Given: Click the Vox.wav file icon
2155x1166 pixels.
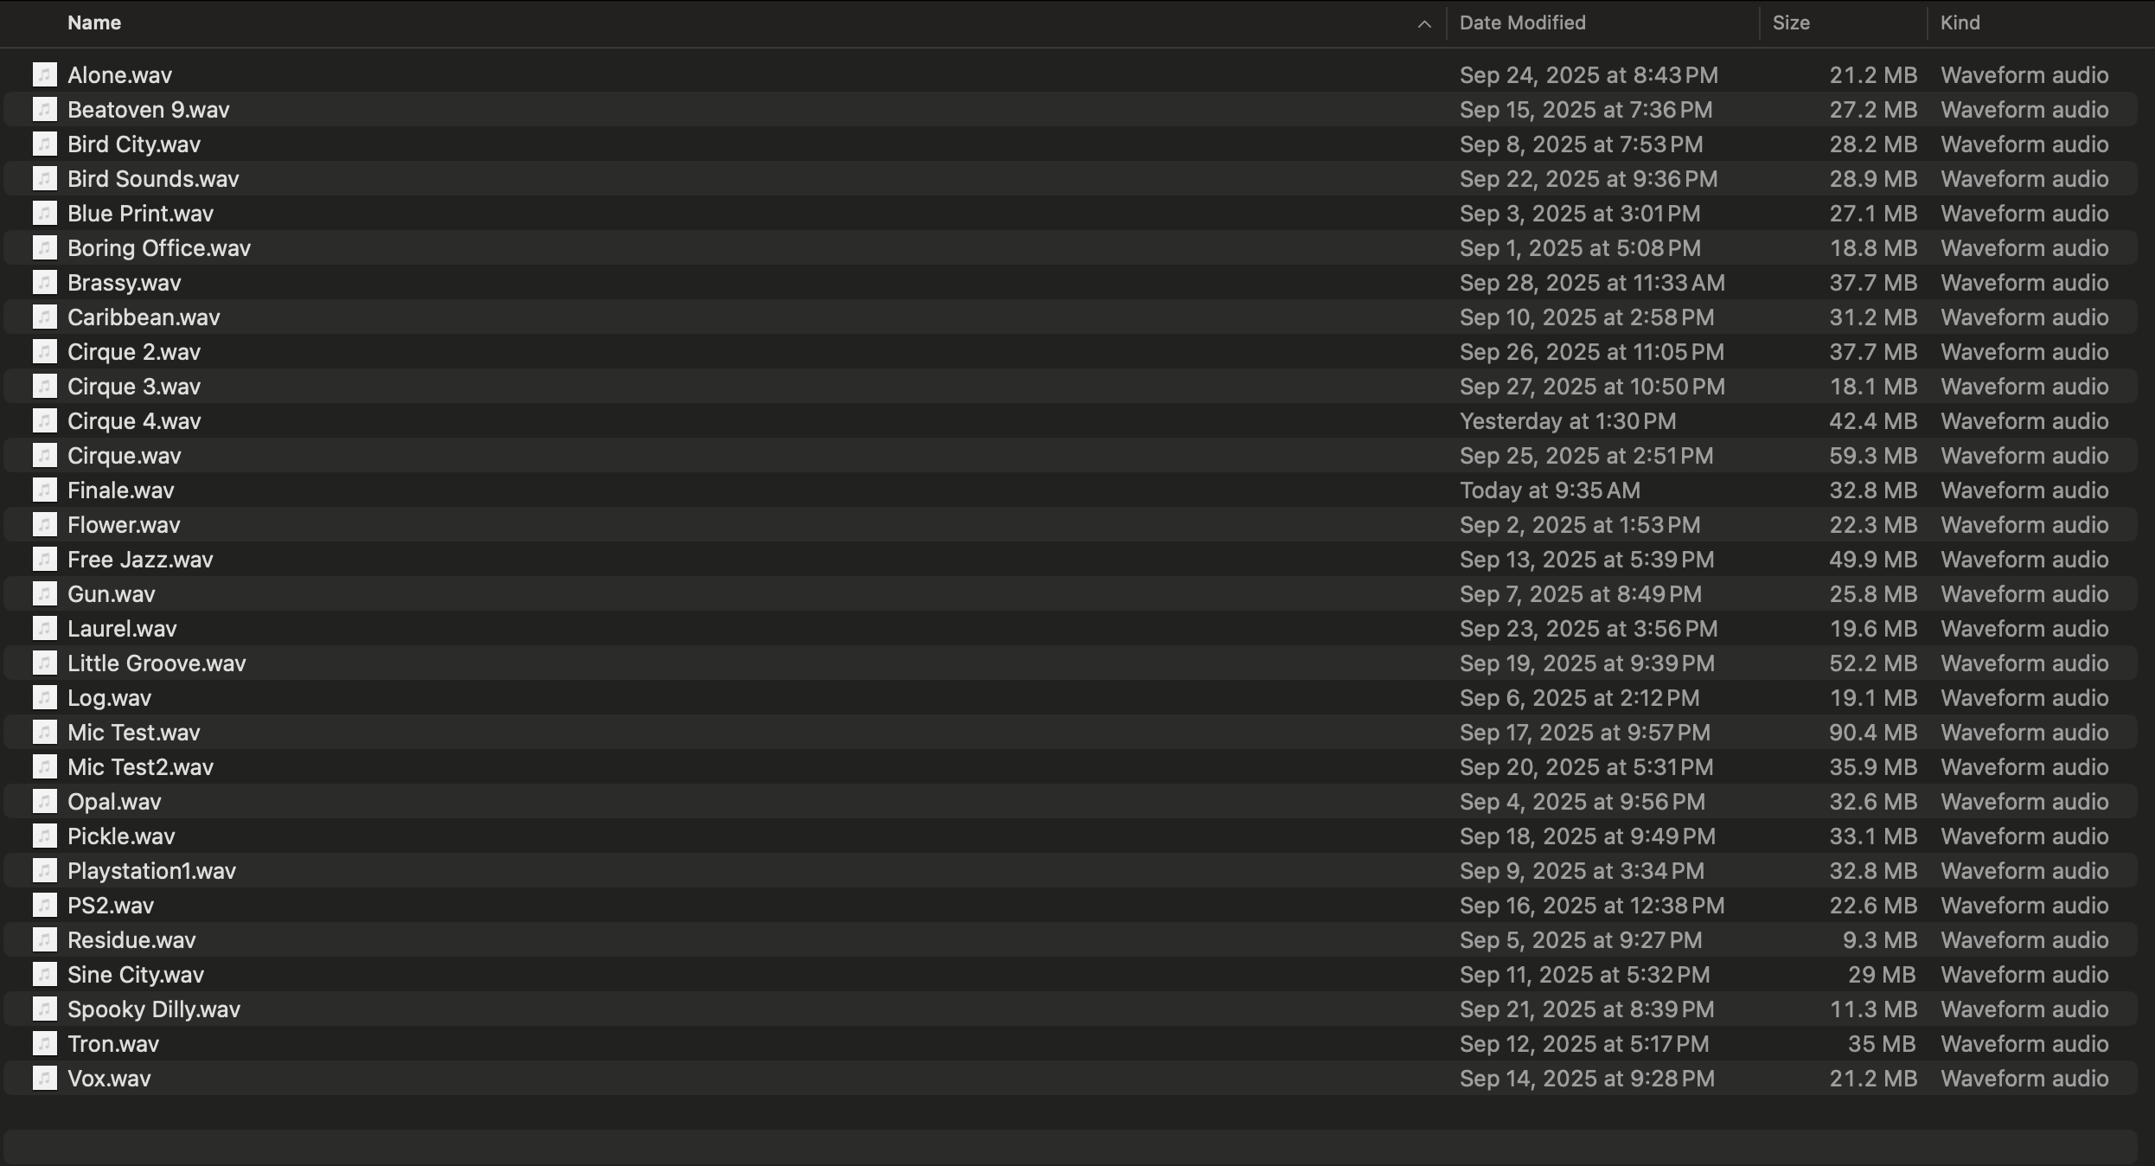Looking at the screenshot, I should point(45,1079).
